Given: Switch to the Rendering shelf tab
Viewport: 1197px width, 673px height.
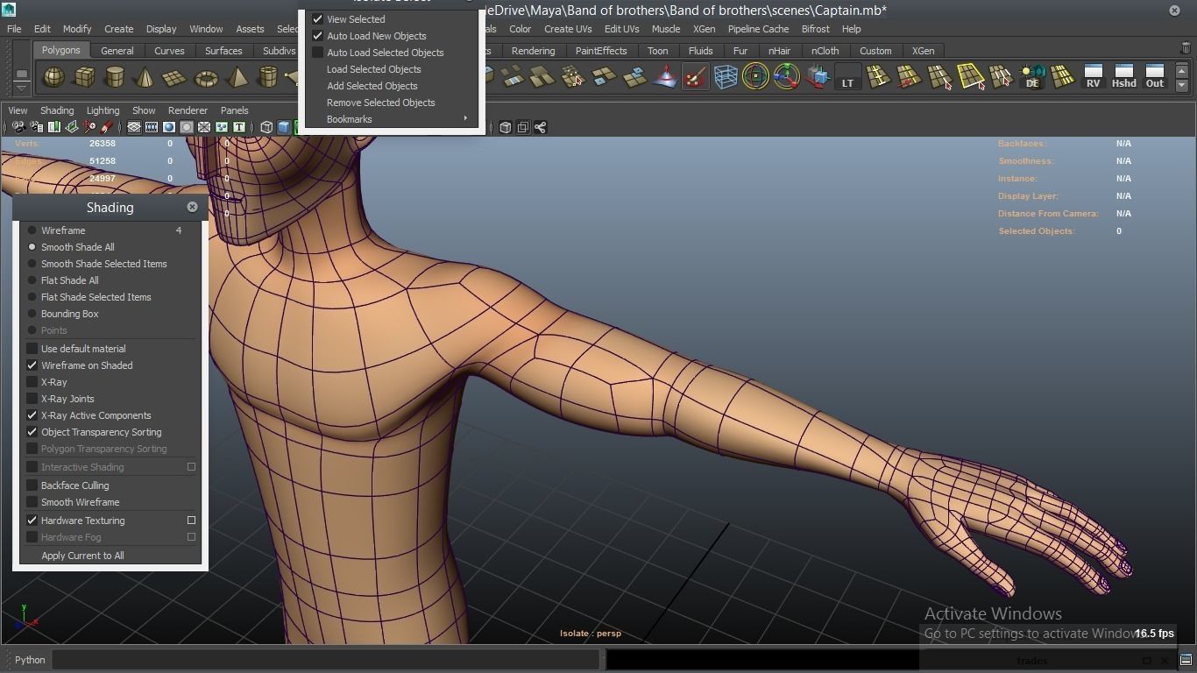Looking at the screenshot, I should [533, 51].
